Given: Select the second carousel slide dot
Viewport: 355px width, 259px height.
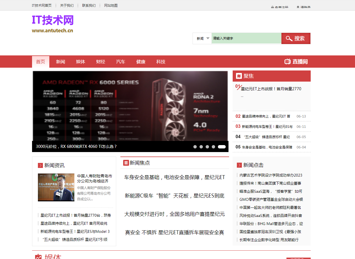Looking at the screenshot, I should click(x=201, y=147).
